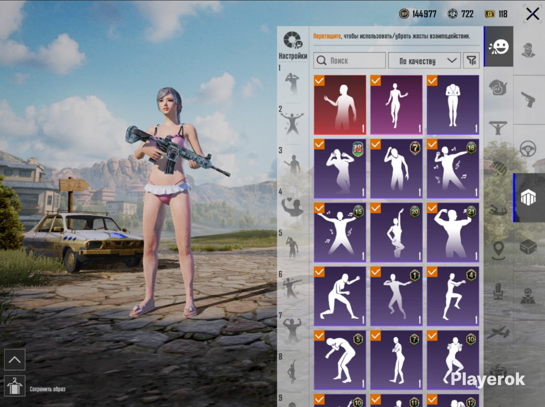Open the Настройки emote wheel settings
Image resolution: width=545 pixels, height=407 pixels.
tap(293, 45)
